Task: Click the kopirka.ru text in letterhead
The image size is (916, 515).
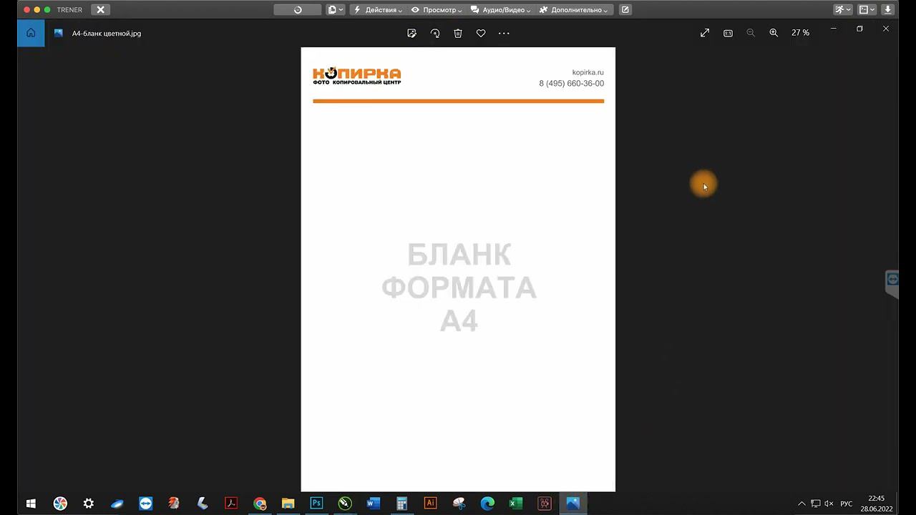Action: pyautogui.click(x=588, y=72)
